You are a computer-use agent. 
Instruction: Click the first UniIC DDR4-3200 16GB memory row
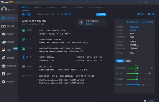click(x=61, y=80)
